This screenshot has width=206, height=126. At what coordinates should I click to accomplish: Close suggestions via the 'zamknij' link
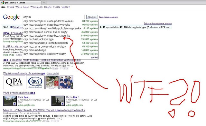tap(94, 57)
